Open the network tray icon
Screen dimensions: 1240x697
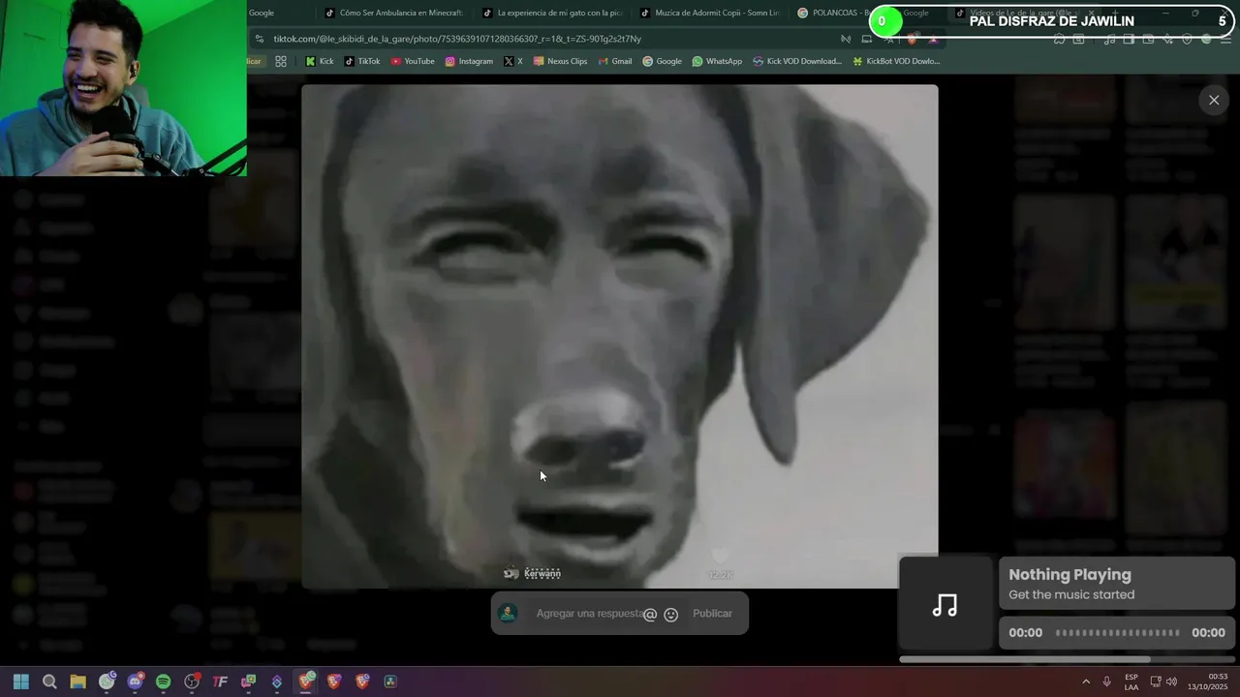click(x=1156, y=682)
